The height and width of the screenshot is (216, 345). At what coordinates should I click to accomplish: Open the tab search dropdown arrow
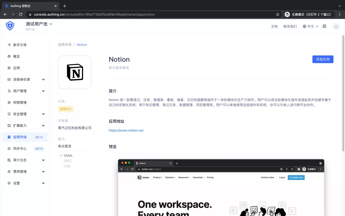(x=340, y=6)
